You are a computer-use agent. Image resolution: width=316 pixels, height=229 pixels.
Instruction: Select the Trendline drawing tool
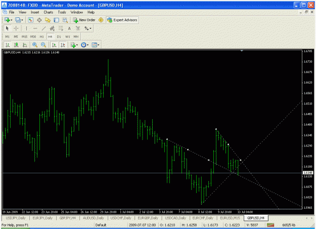(43, 28)
